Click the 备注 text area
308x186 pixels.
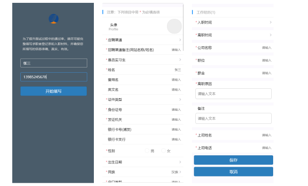coord(233,118)
